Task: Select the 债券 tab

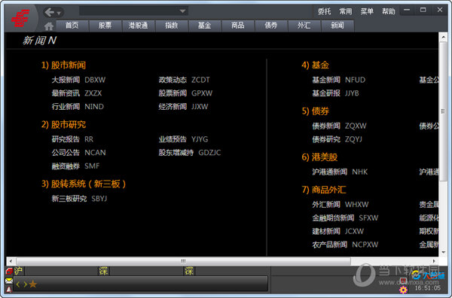Action: tap(270, 26)
